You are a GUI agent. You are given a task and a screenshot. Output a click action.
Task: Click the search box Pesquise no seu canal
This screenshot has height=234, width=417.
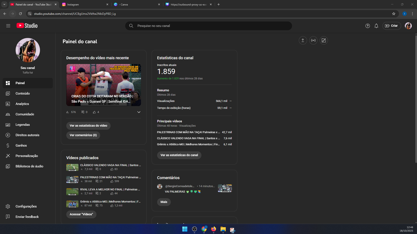(x=208, y=26)
